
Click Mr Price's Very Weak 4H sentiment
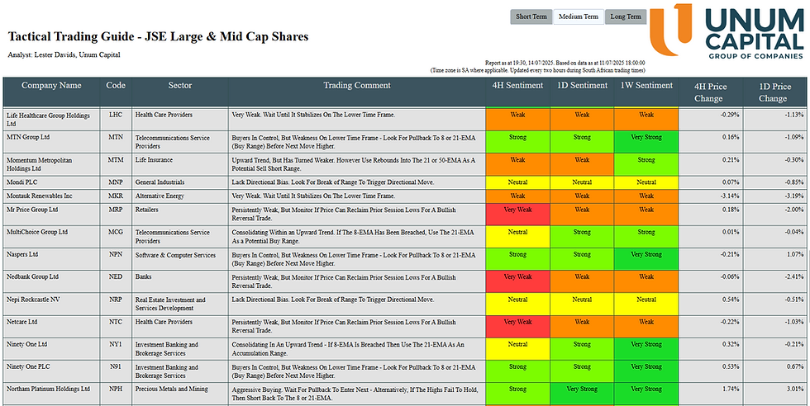coord(517,214)
